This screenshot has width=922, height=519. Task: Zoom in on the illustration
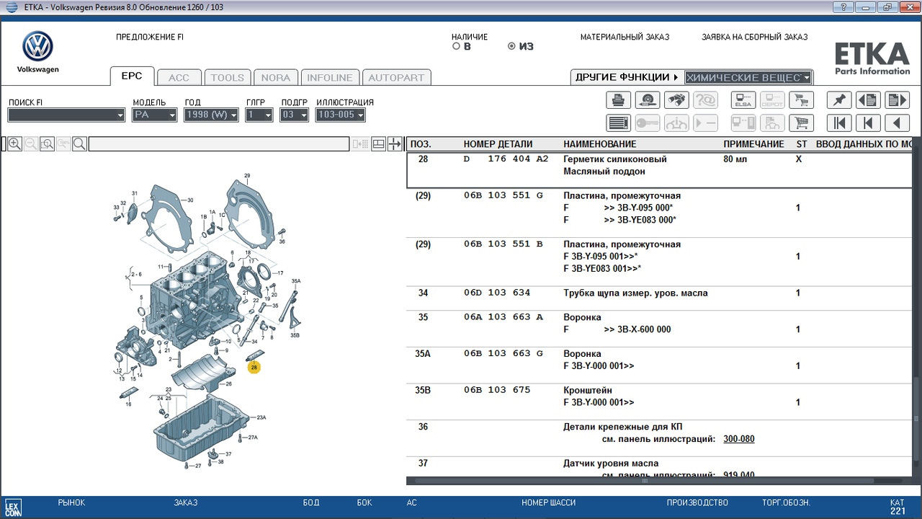pos(14,144)
